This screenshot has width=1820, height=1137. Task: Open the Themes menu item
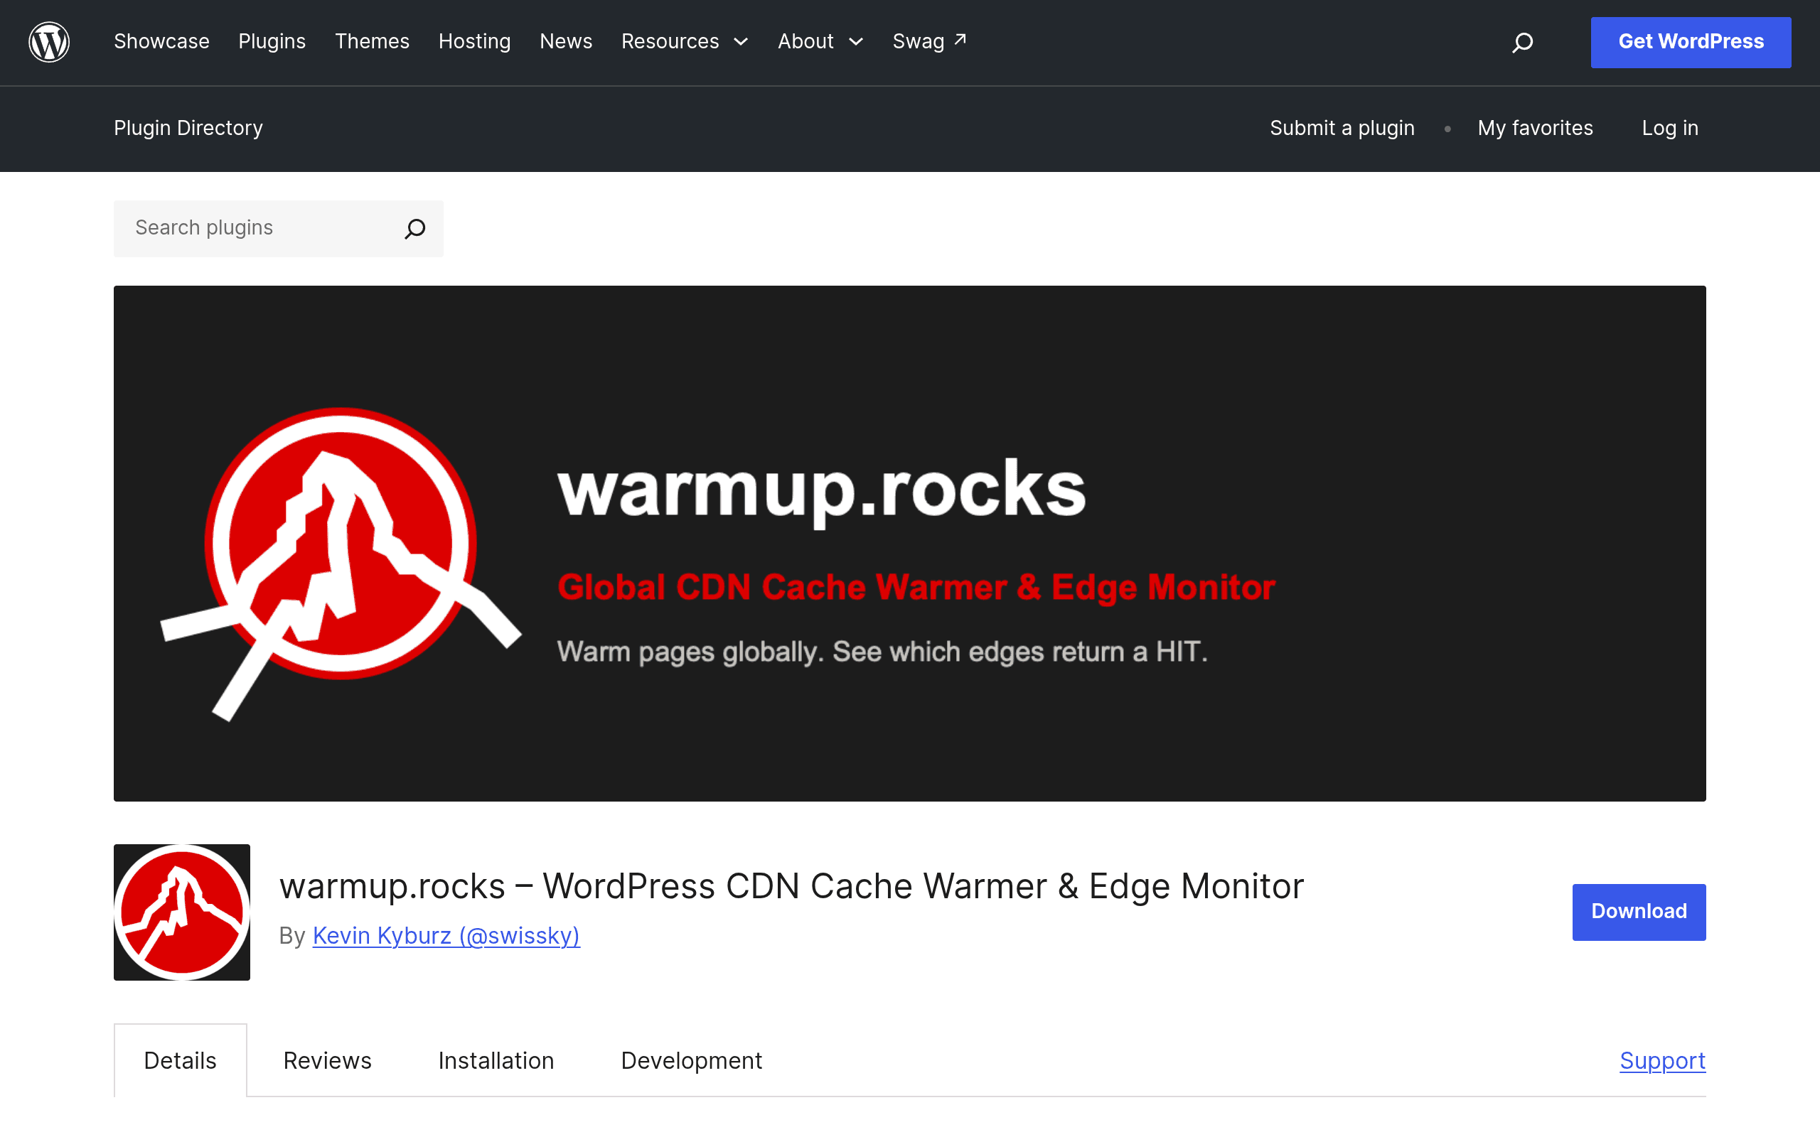(x=373, y=41)
